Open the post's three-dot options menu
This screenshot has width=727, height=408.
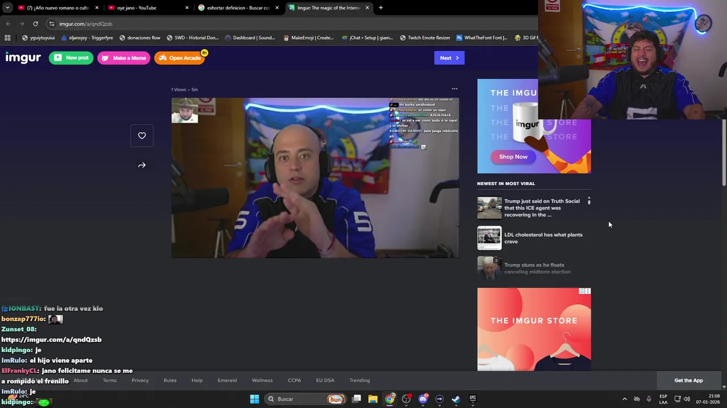[454, 89]
